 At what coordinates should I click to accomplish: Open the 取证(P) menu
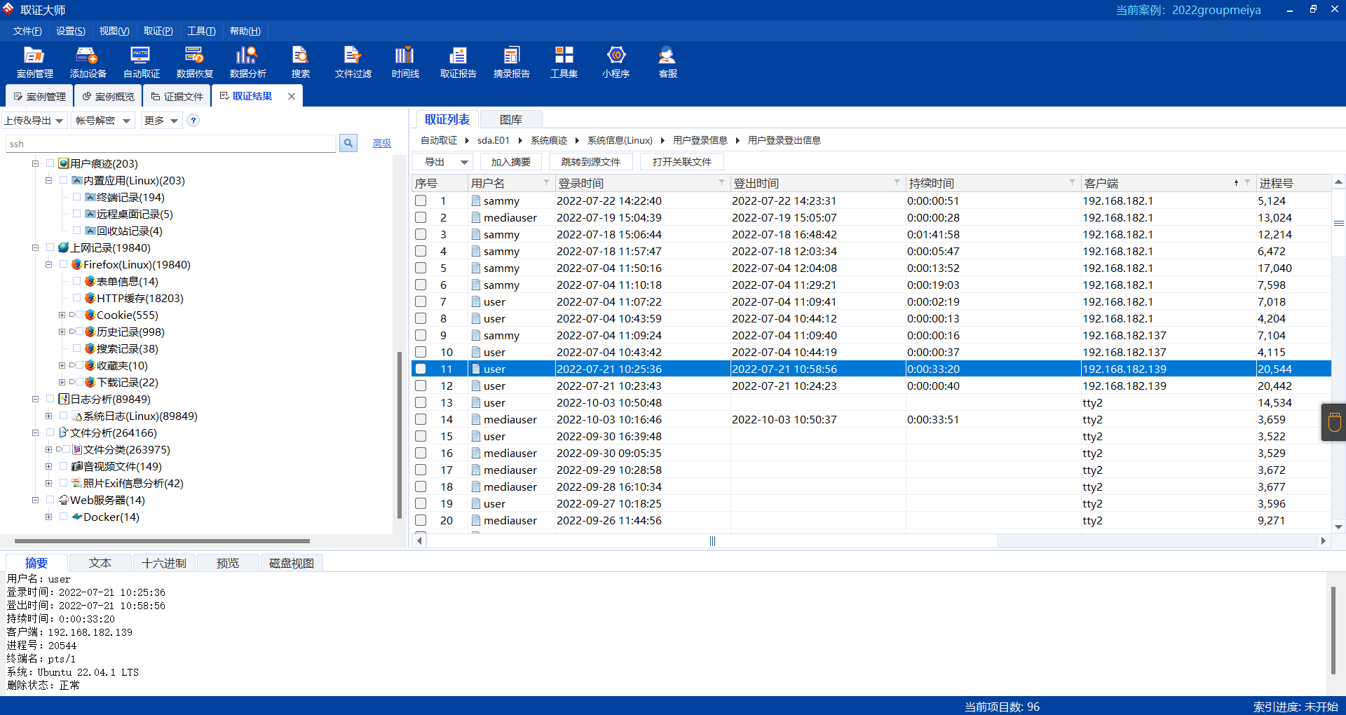pos(158,31)
